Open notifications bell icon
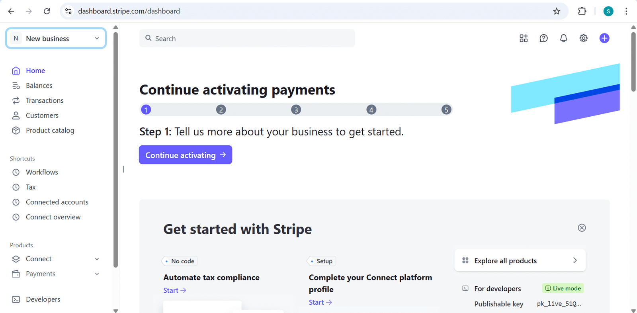Screen dimensions: 637x313 click(563, 38)
